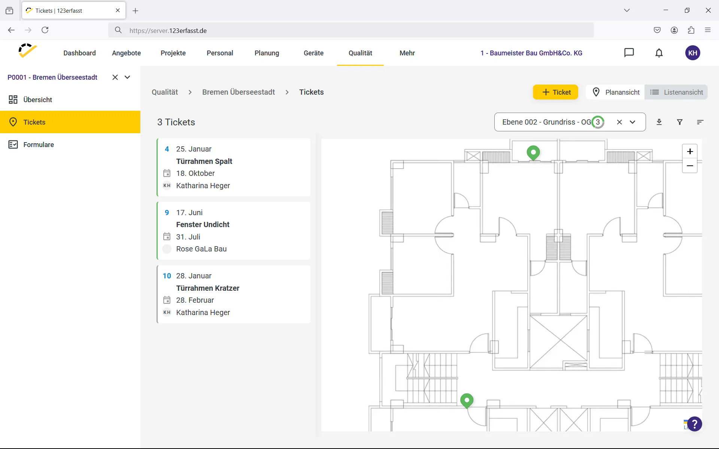Screen dimensions: 719x449
Task: Switch to Planansicht view
Action: [616, 92]
